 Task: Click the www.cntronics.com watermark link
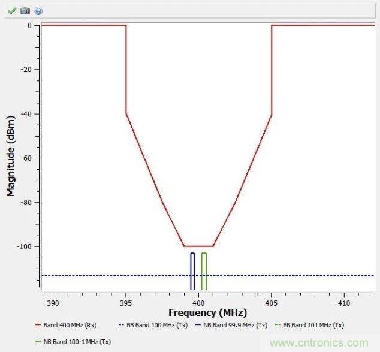coord(319,344)
